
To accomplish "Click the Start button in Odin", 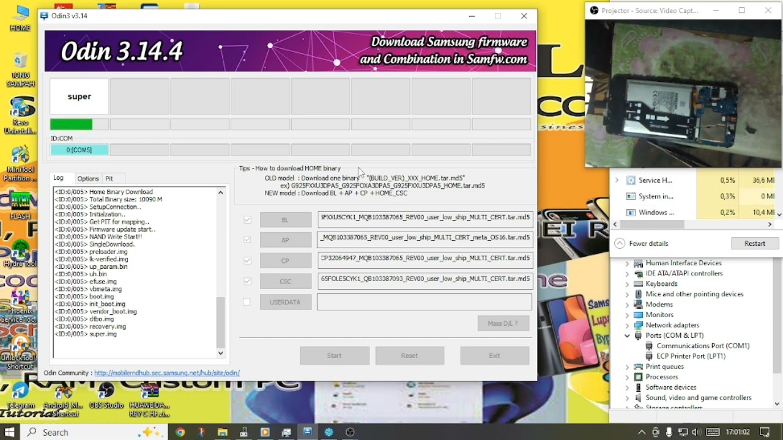I will pos(335,356).
